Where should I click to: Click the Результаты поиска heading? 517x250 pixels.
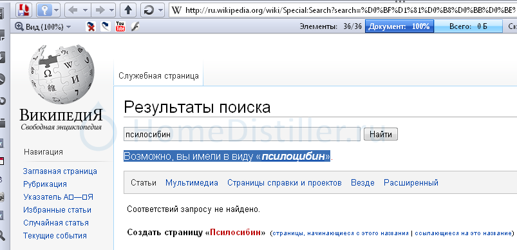pos(197,108)
